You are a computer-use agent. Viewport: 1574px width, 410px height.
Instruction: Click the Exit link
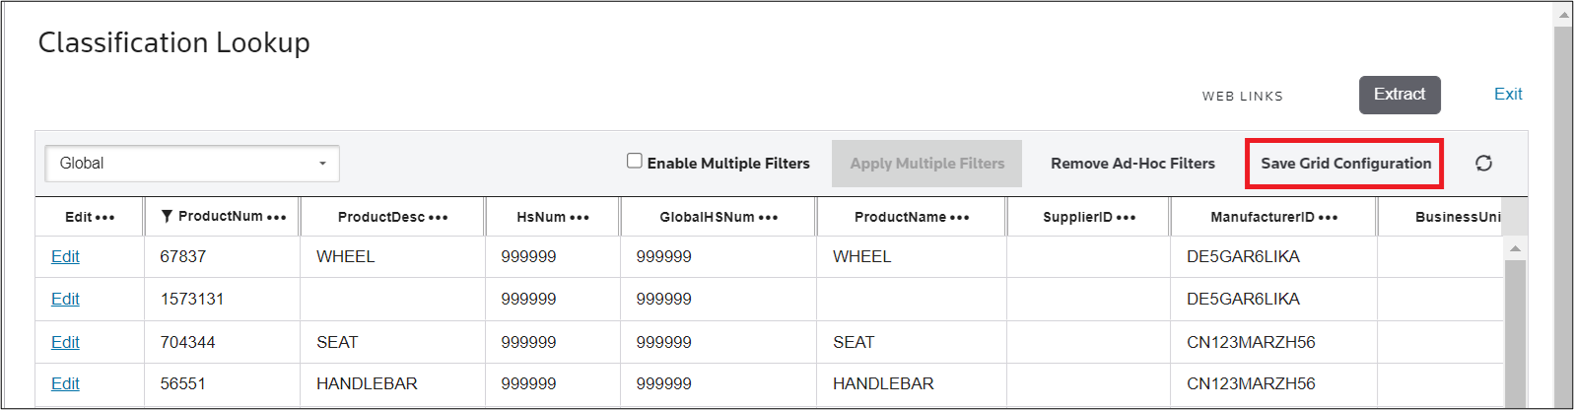(1508, 95)
